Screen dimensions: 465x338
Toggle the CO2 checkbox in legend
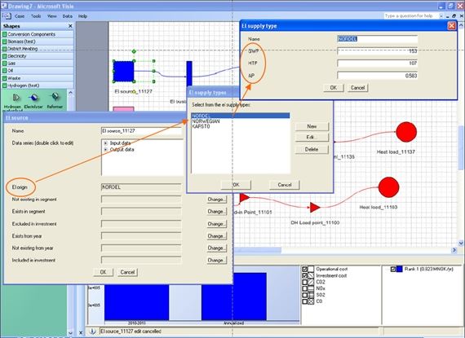pyautogui.click(x=304, y=282)
